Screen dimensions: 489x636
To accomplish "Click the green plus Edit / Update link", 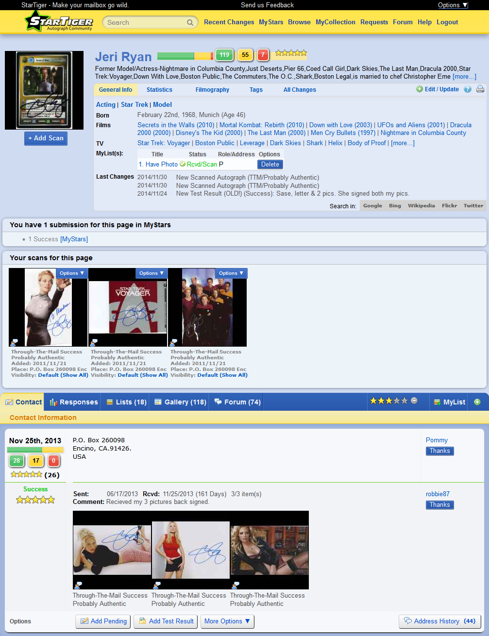I will (438, 89).
